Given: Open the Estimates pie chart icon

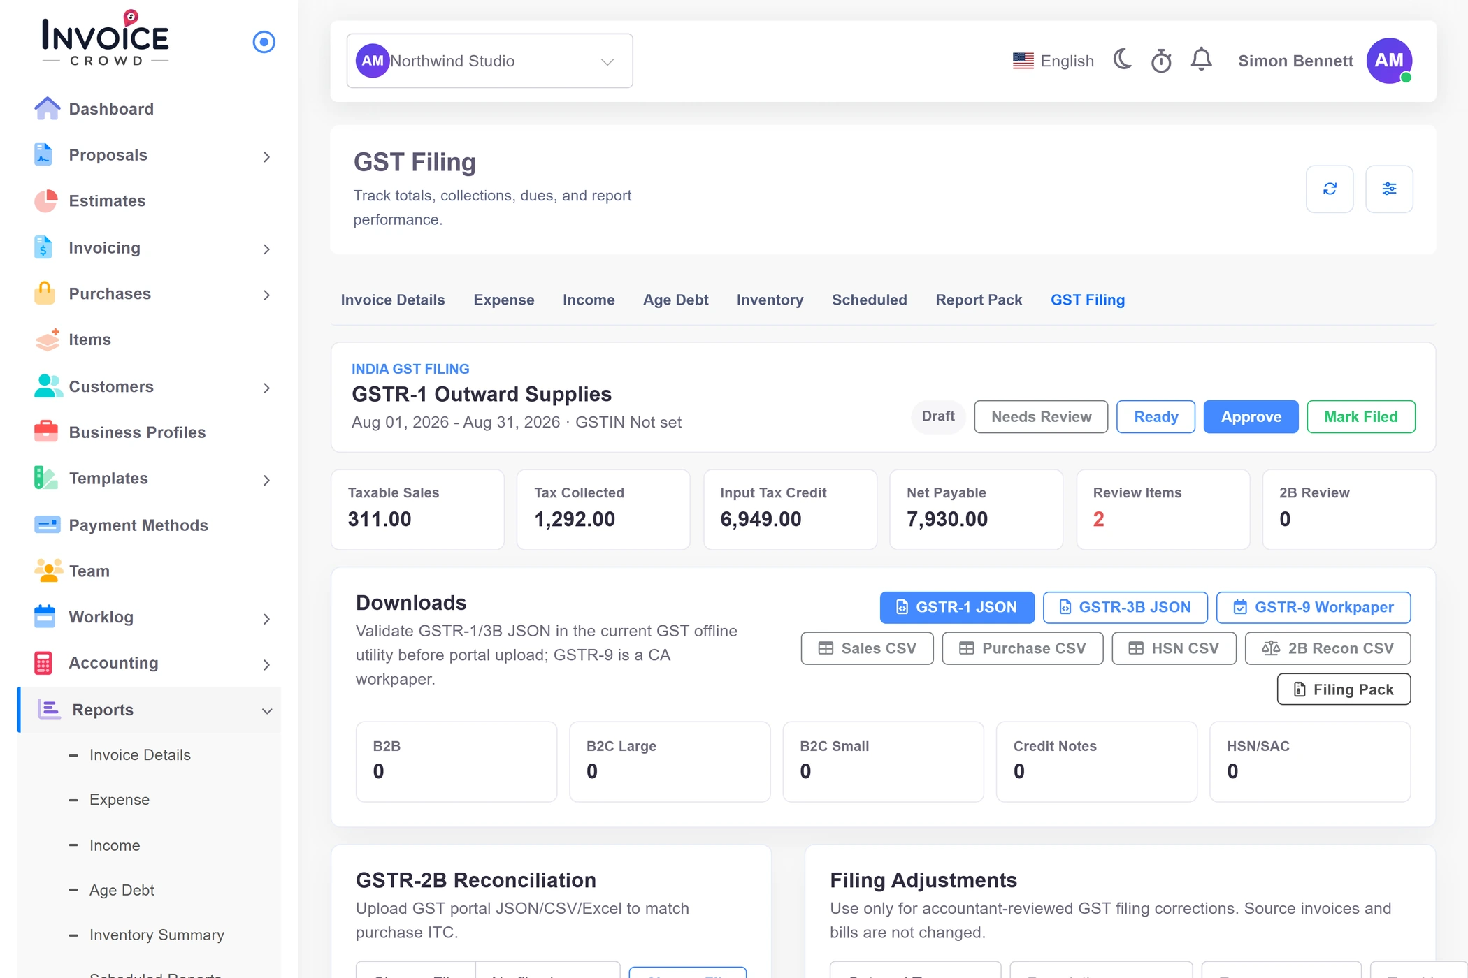Looking at the screenshot, I should [46, 200].
